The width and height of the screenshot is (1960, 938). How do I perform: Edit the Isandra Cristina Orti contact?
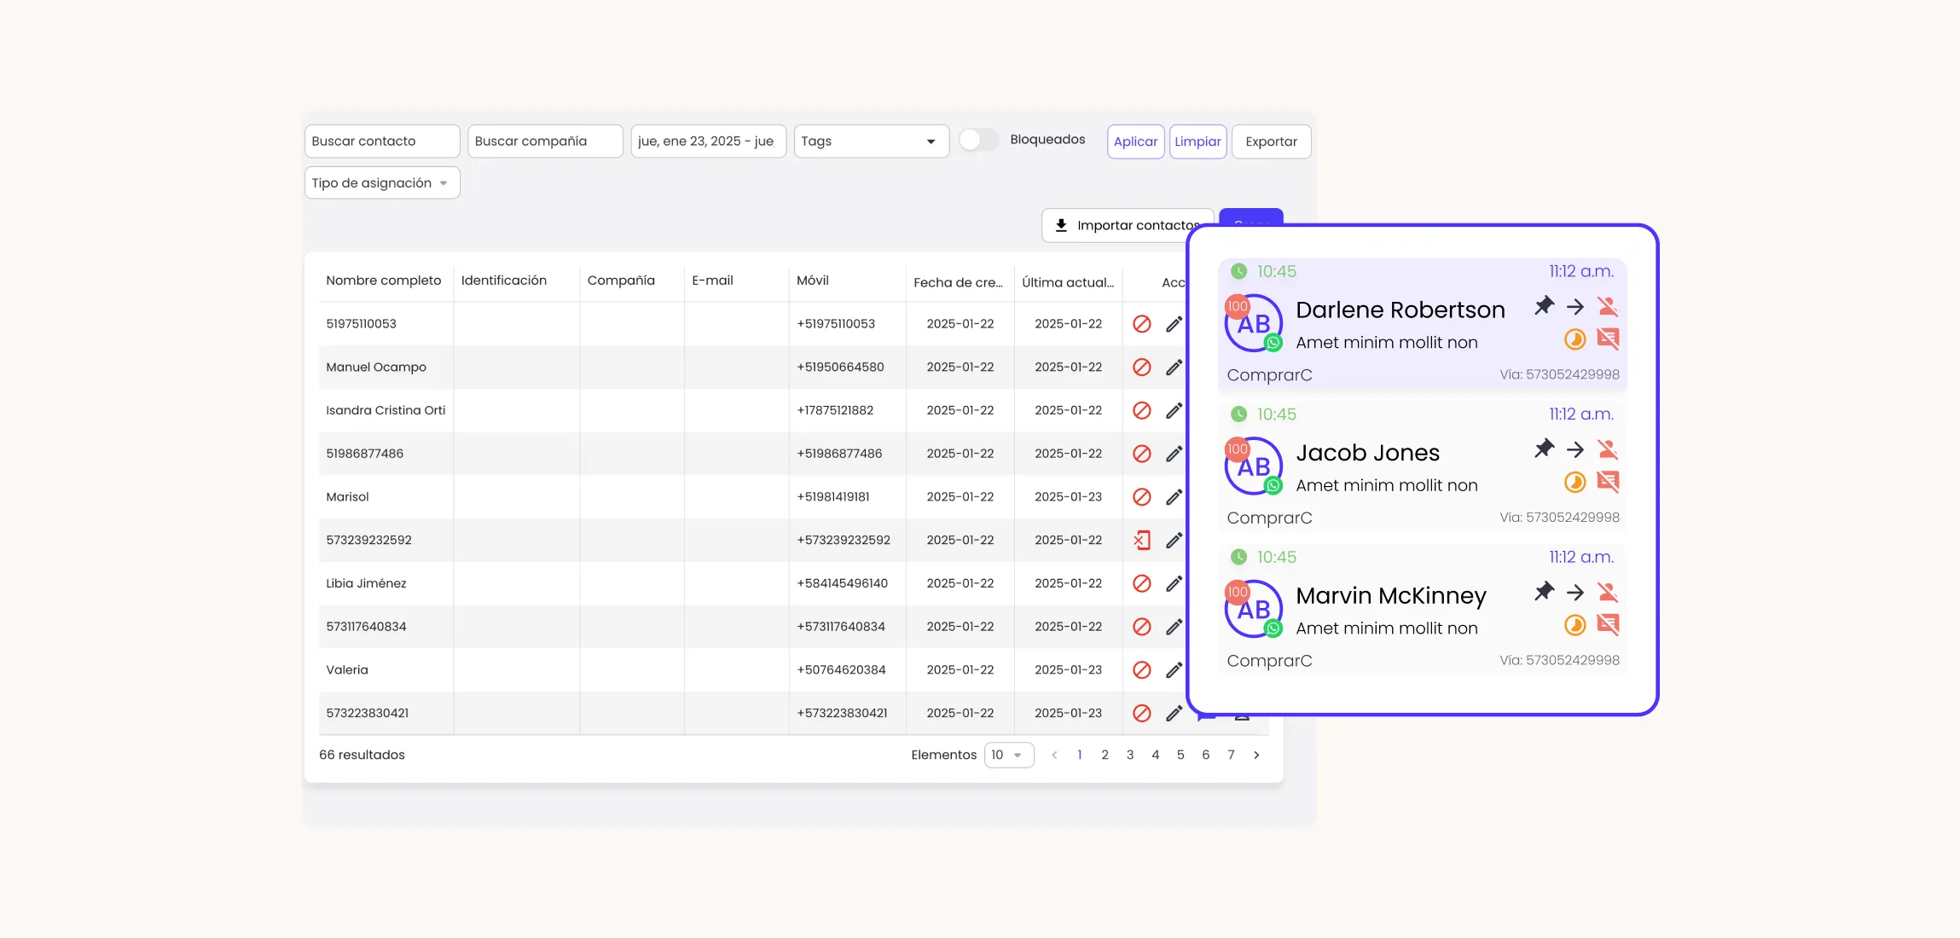(1174, 410)
